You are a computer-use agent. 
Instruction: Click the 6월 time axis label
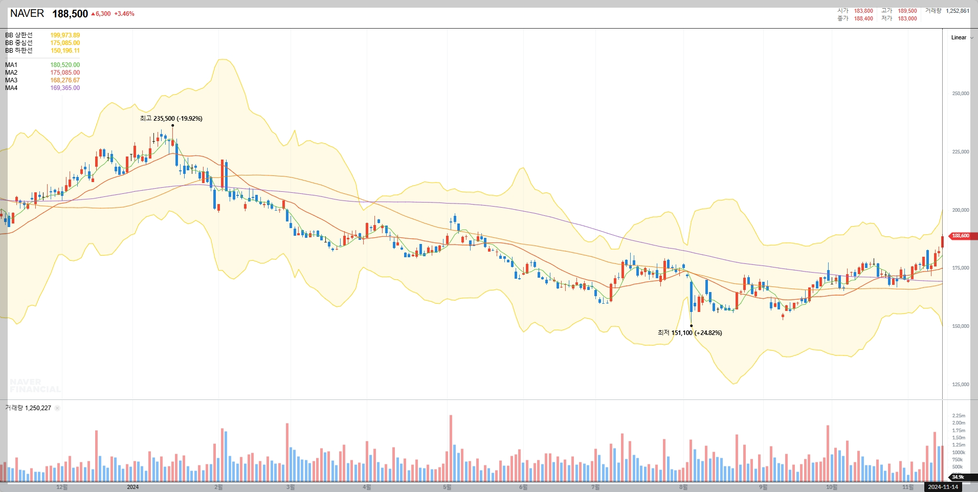523,487
